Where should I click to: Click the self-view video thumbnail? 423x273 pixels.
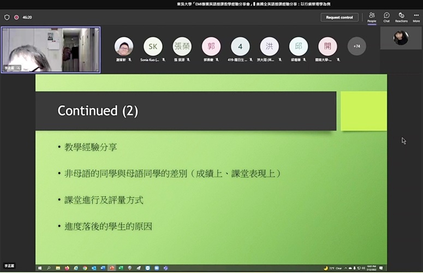tap(401, 38)
